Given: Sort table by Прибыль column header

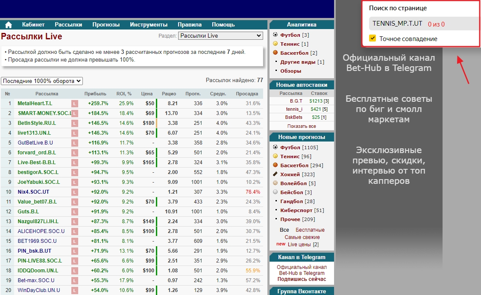Looking at the screenshot, I should (x=95, y=94).
